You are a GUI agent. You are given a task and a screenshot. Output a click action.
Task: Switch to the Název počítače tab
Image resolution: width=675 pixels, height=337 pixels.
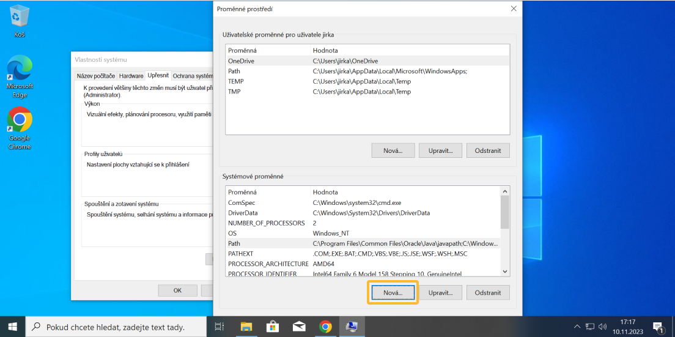pos(95,76)
